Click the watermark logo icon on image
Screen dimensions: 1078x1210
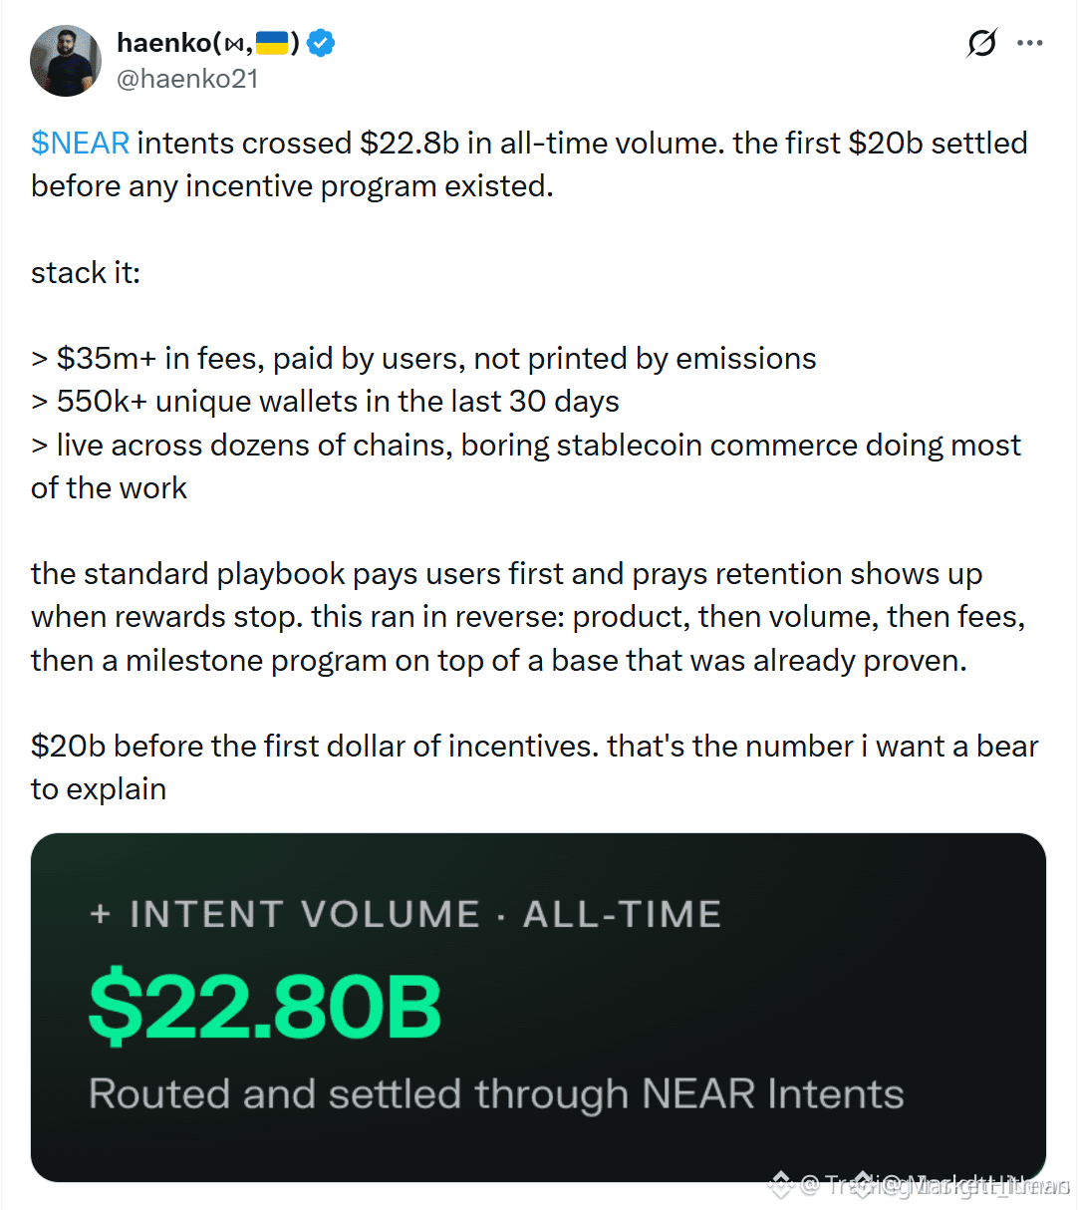(779, 1184)
